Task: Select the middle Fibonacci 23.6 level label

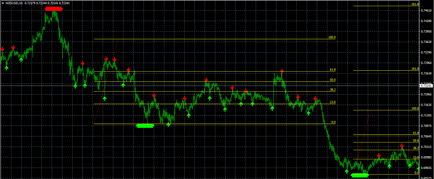Action: click(333, 102)
